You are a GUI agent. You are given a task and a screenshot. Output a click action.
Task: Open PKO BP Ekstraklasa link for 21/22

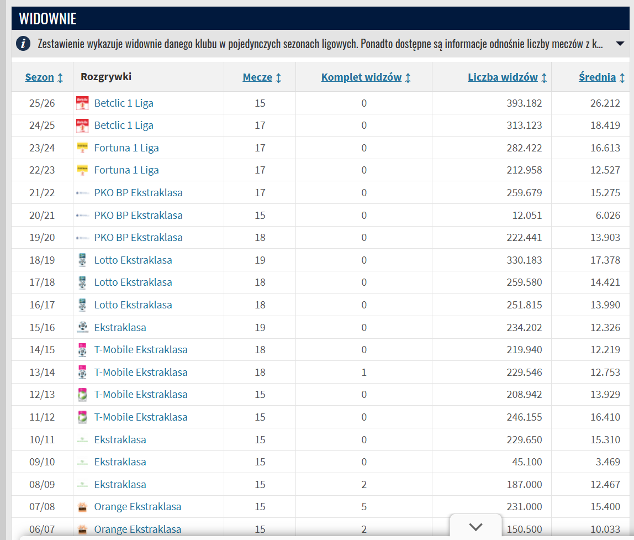pos(138,193)
